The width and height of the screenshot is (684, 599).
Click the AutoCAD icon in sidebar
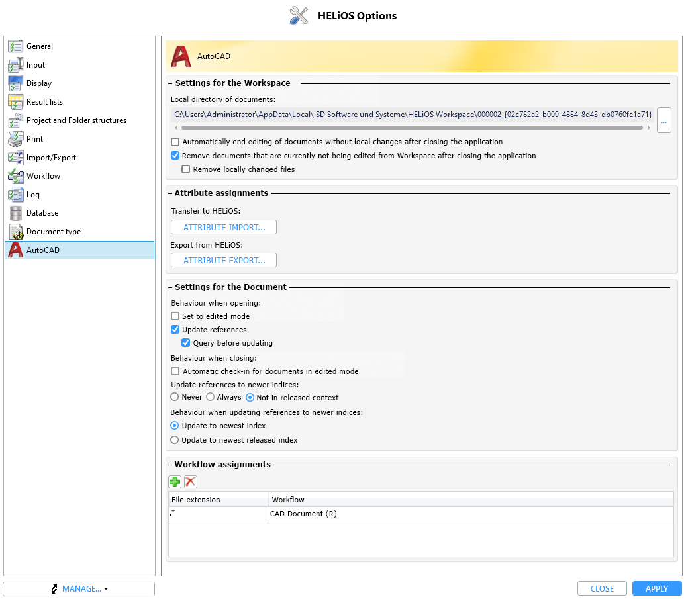click(15, 250)
